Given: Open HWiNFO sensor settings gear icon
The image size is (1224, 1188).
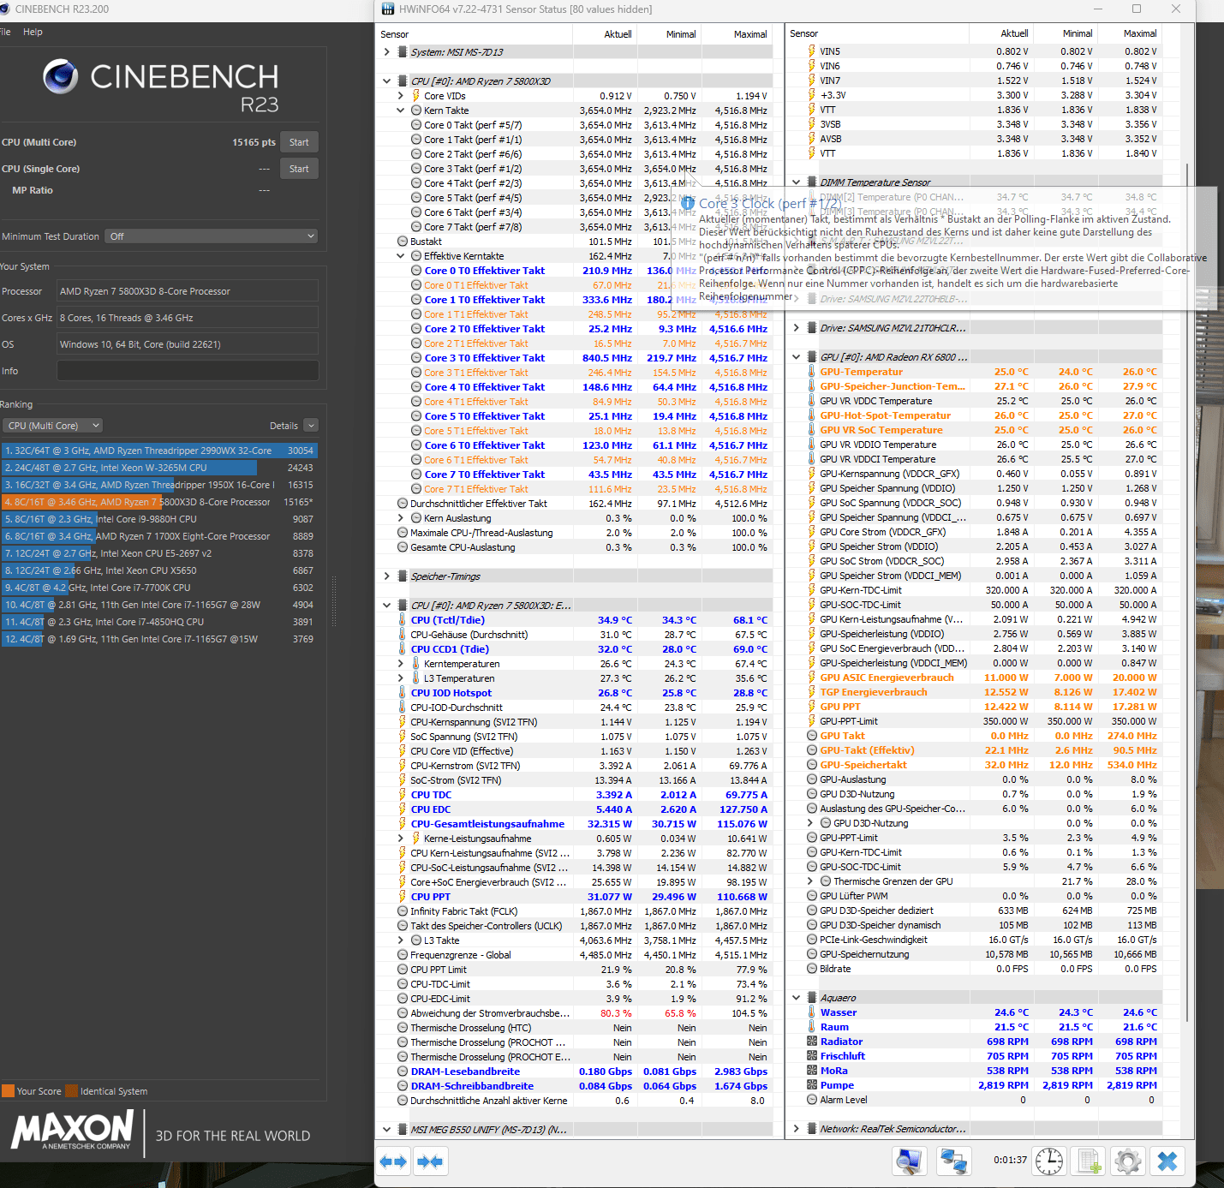Looking at the screenshot, I should tap(1128, 1161).
